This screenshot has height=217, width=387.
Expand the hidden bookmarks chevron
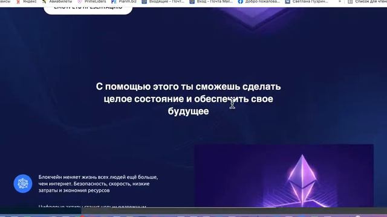340,1
